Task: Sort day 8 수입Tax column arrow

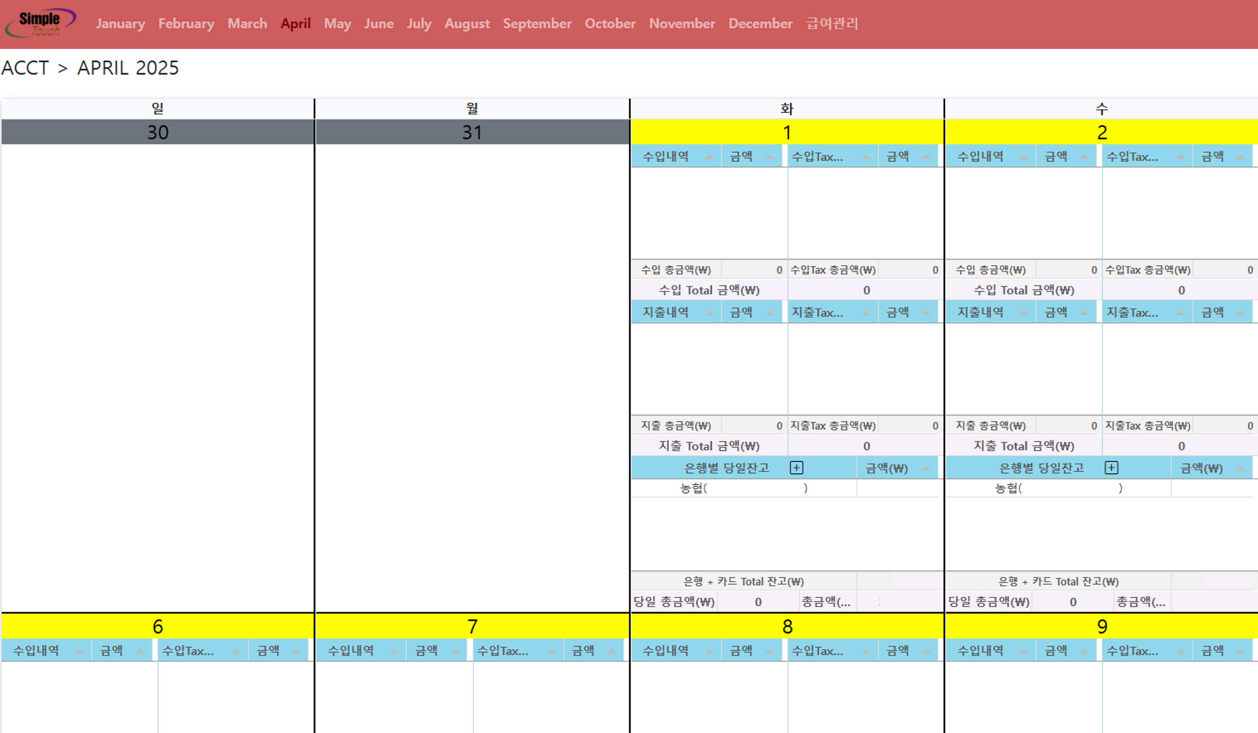Action: (x=866, y=651)
